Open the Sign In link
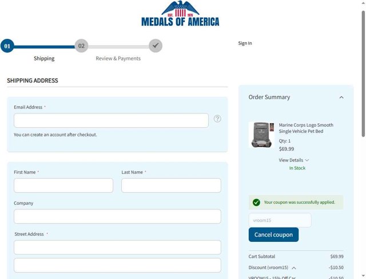This screenshot has height=279, width=366. point(245,43)
